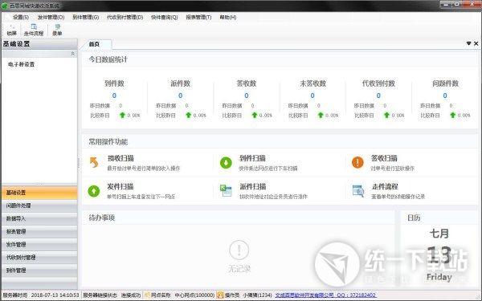Click the 派件扫描 icon in common functions
This screenshot has width=482, height=301.
[226, 191]
